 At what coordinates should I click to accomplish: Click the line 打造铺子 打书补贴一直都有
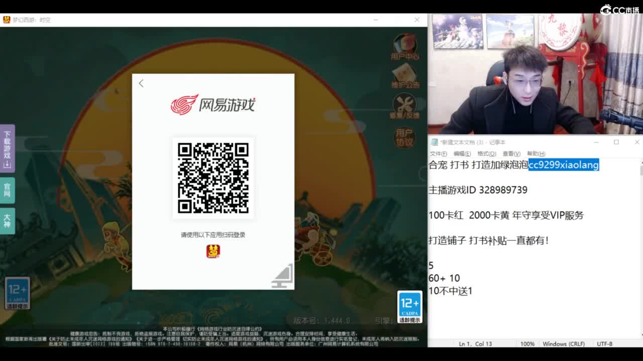click(488, 240)
